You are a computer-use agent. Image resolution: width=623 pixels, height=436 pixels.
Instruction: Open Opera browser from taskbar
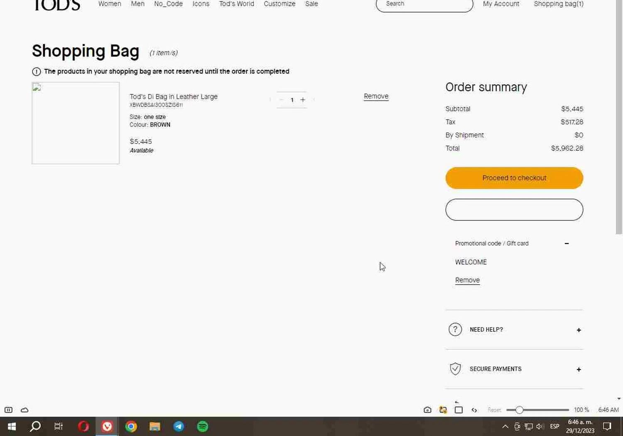[x=83, y=426]
